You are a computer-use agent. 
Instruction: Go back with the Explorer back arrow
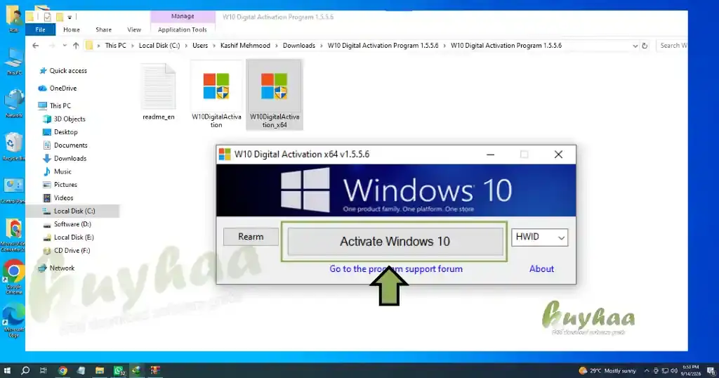36,46
